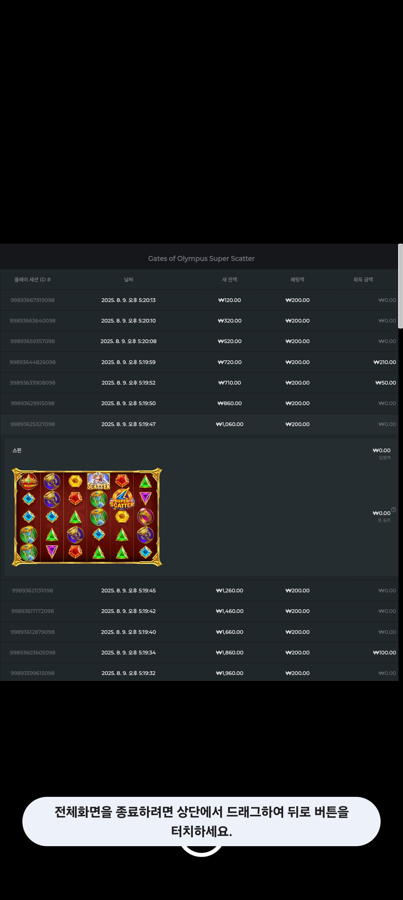Collapse the expanded session row 99893625327098
The height and width of the screenshot is (900, 403).
[x=199, y=424]
